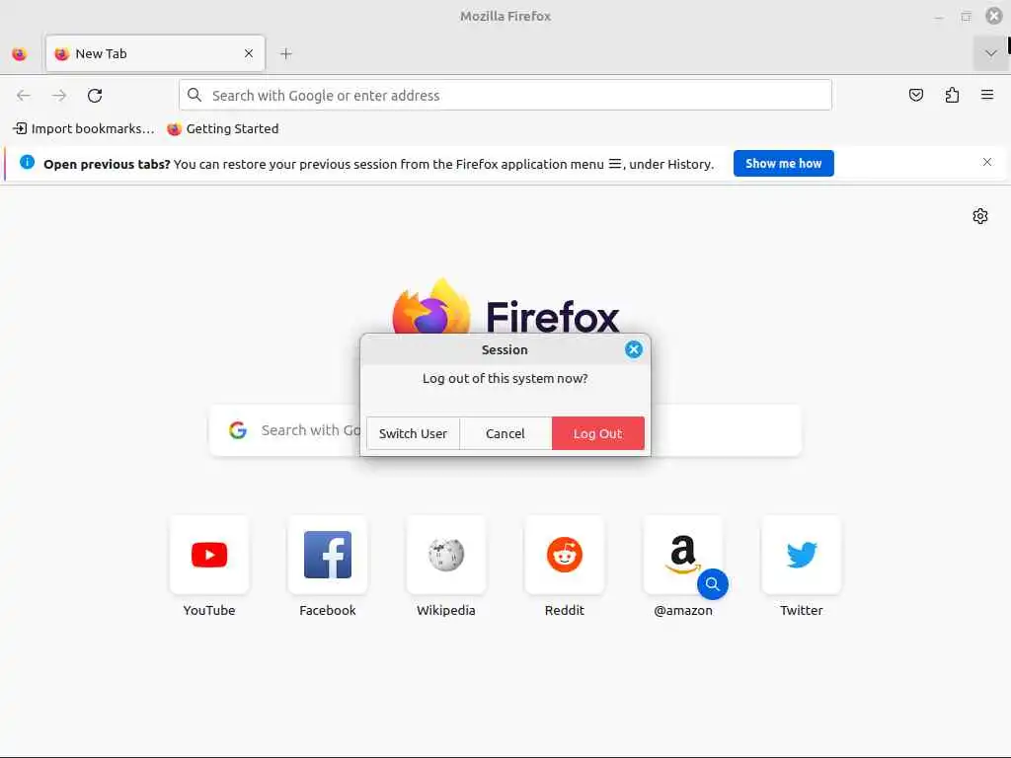1011x758 pixels.
Task: Open the Extensions puzzle icon
Action: (x=952, y=96)
